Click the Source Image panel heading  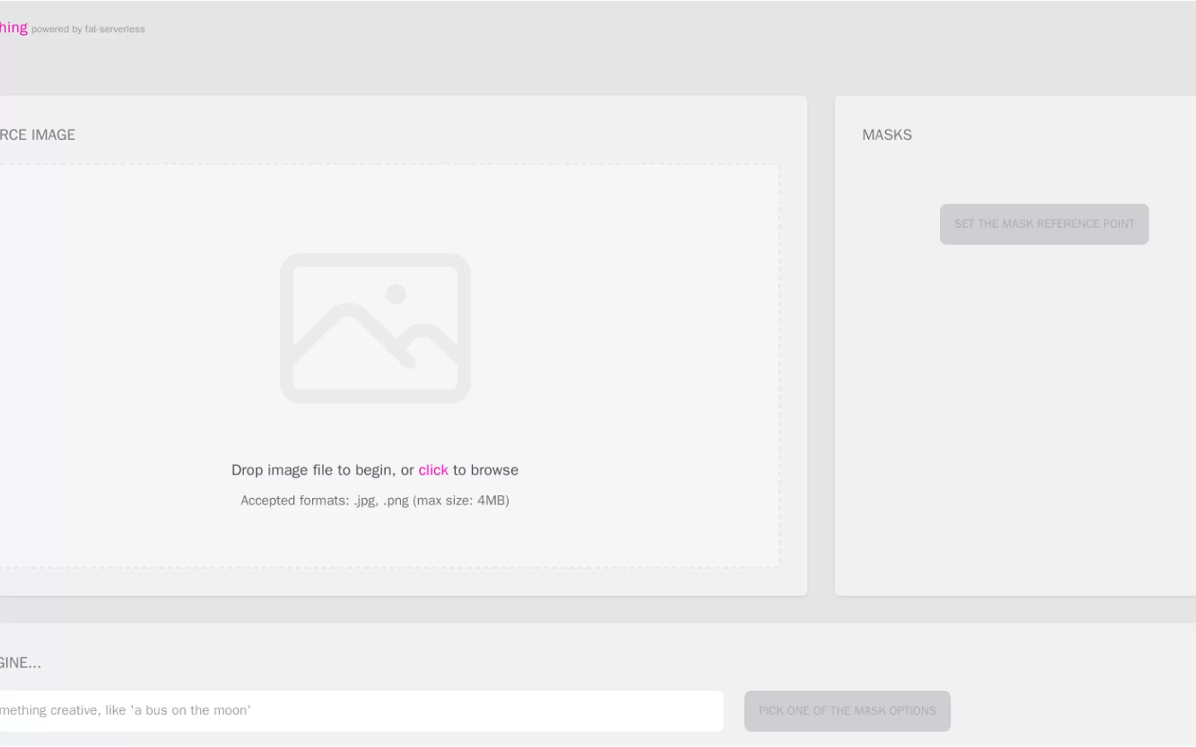click(x=37, y=135)
